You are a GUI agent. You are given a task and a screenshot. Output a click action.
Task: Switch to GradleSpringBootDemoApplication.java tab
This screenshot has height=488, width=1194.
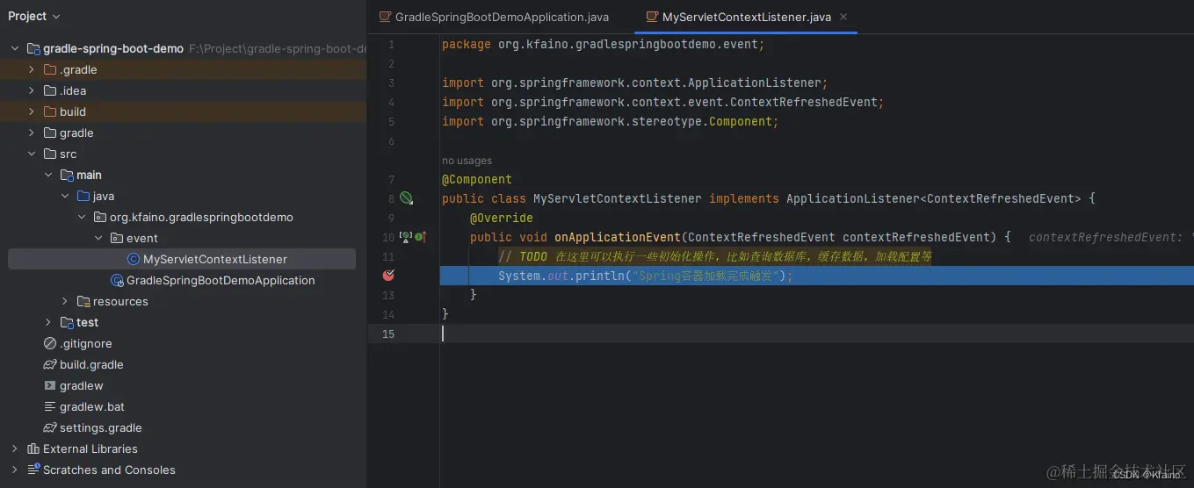click(494, 17)
